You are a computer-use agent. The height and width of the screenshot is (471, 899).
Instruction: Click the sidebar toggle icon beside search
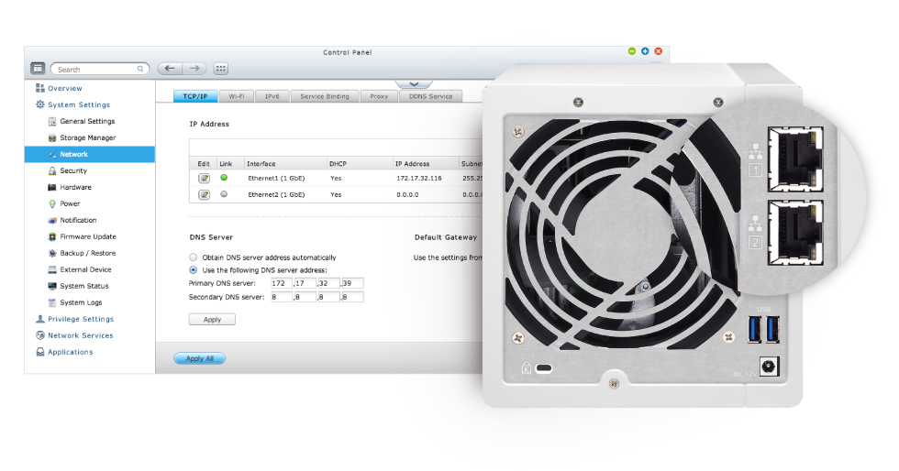pos(38,69)
